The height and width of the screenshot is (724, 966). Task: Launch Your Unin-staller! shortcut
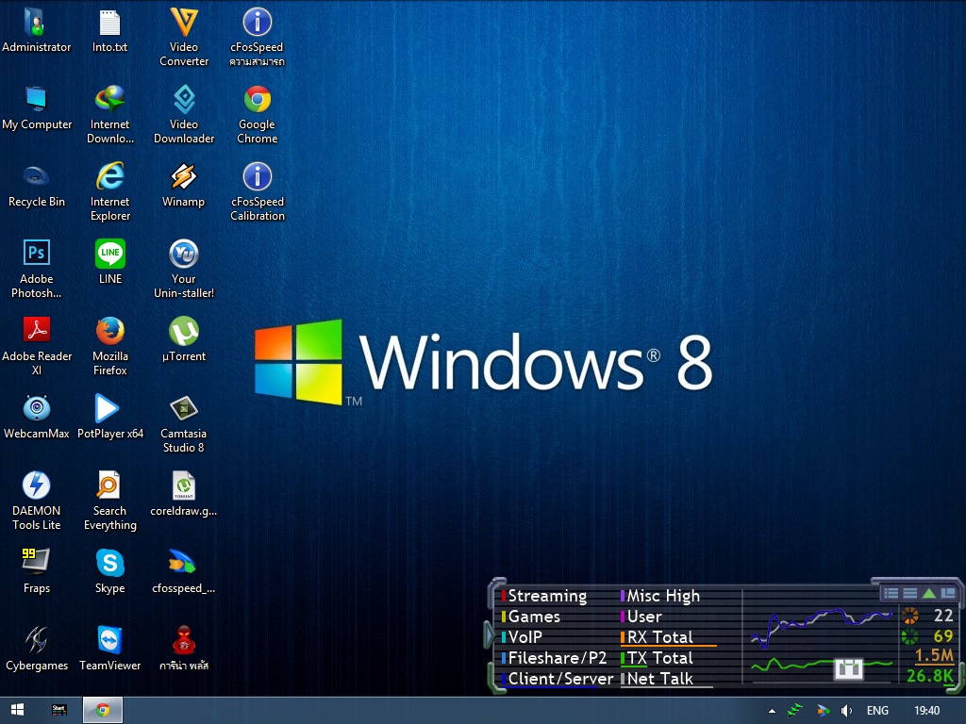184,269
